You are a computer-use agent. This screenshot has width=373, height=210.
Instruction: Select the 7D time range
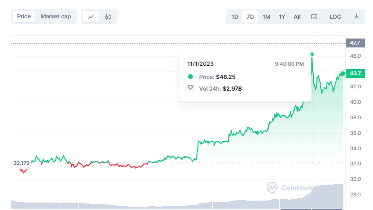[250, 16]
